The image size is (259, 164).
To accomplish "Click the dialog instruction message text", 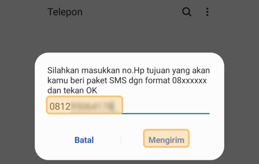I will 128,81.
